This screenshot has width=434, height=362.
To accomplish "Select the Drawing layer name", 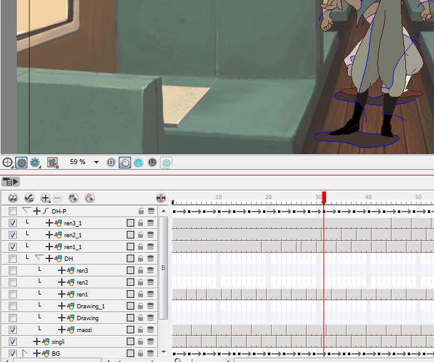I will (87, 318).
